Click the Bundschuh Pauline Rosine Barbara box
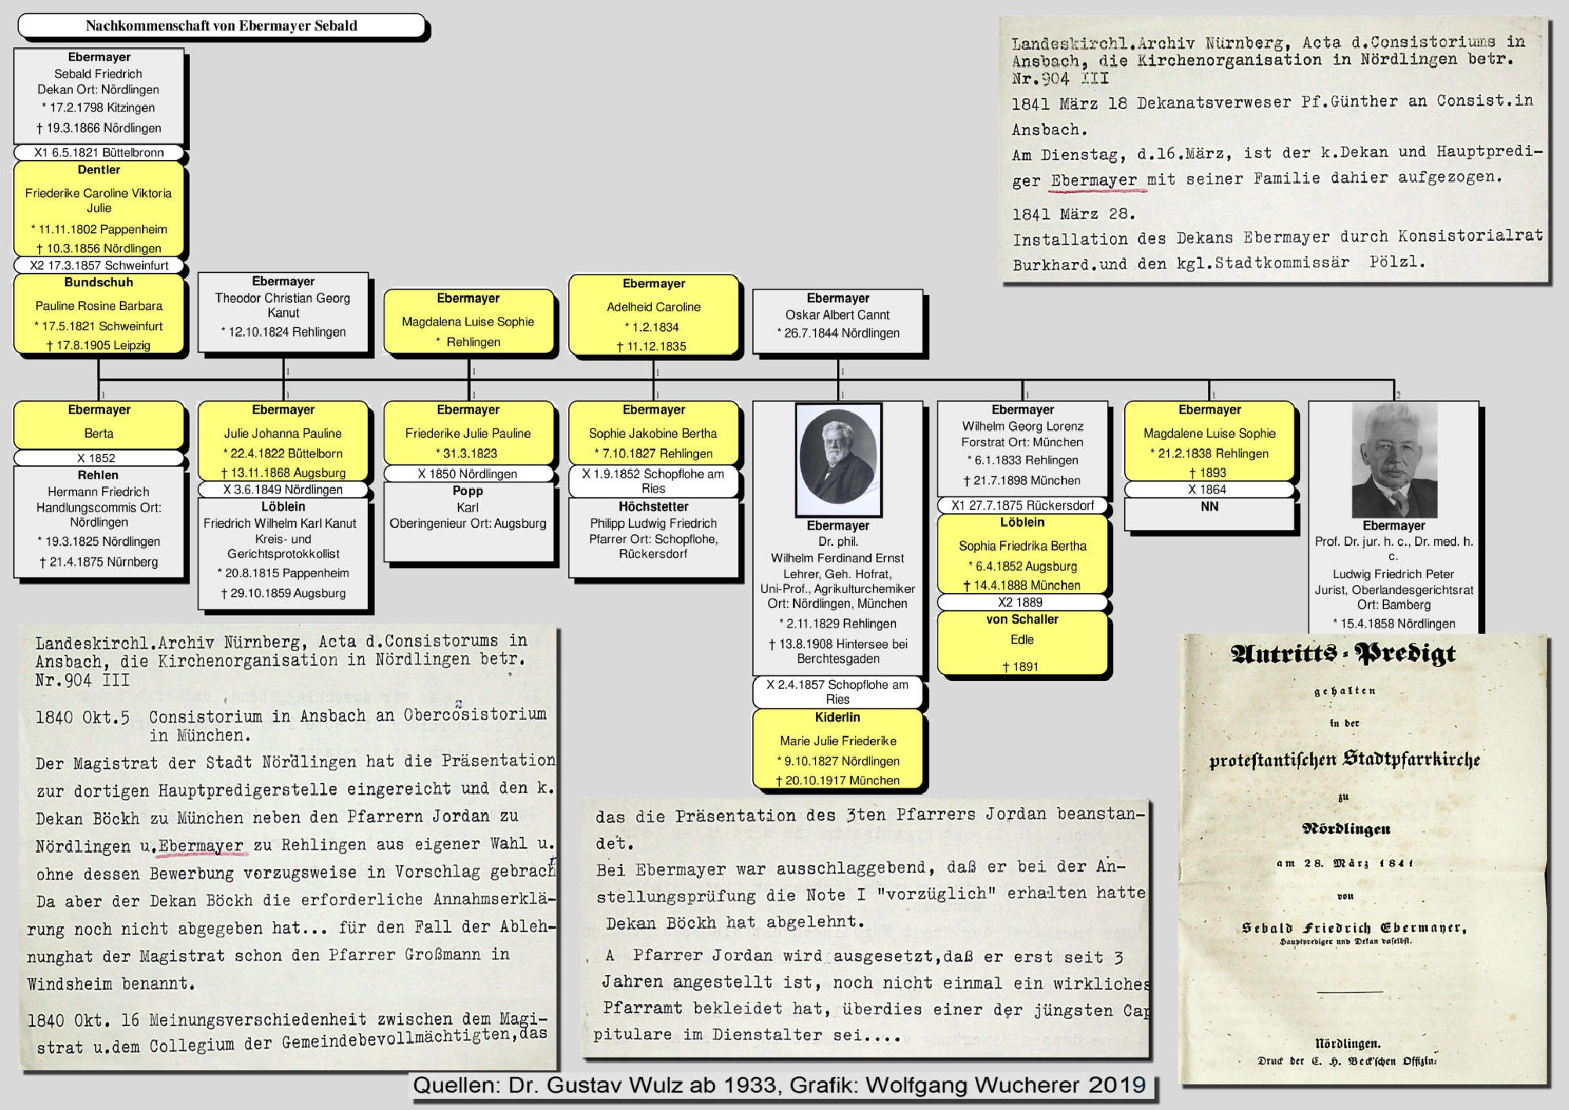1569x1110 pixels. pyautogui.click(x=99, y=314)
